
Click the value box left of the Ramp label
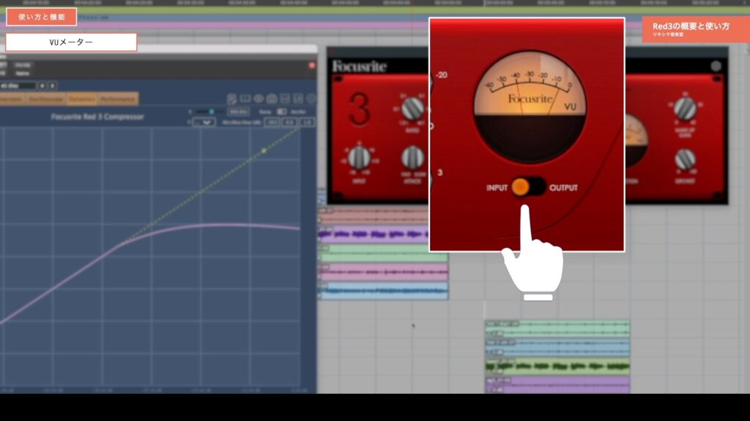[238, 112]
